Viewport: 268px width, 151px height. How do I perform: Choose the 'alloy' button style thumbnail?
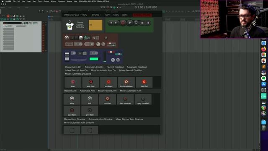coord(72,99)
